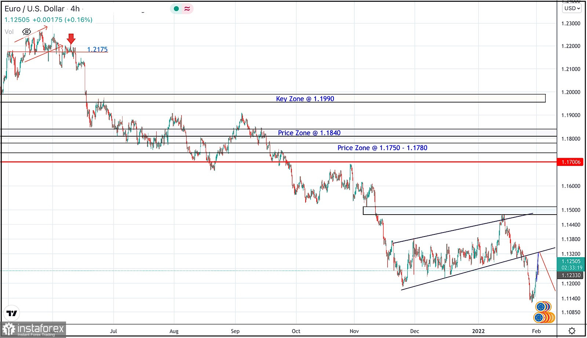
Task: Open chart settings gear icon
Action: pyautogui.click(x=572, y=331)
